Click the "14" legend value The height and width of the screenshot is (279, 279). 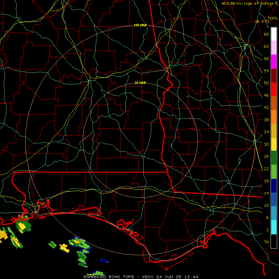click(266, 193)
